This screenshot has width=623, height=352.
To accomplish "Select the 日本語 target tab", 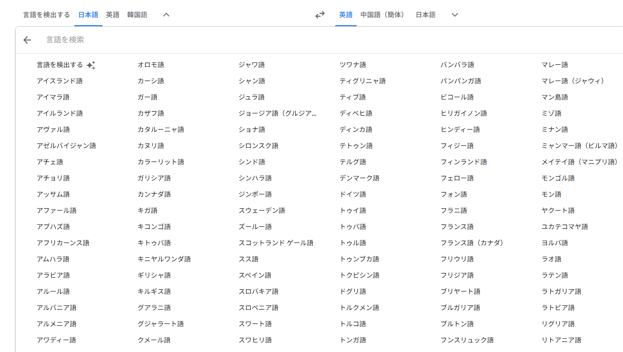I will coord(426,15).
